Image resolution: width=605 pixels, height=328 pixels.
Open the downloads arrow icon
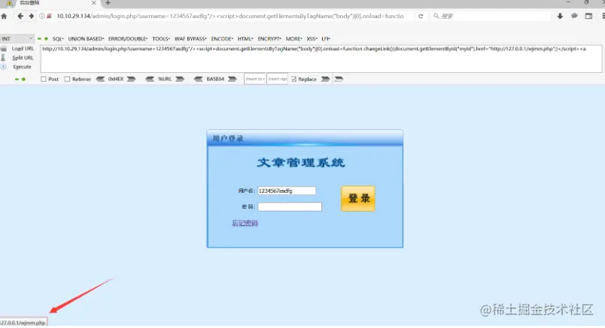[x=560, y=17]
